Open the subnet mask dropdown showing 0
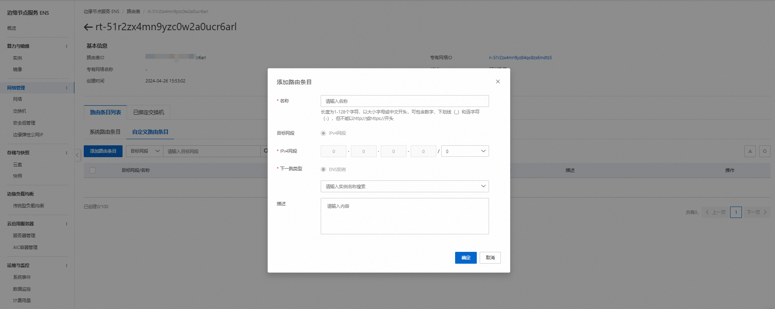 coord(465,151)
